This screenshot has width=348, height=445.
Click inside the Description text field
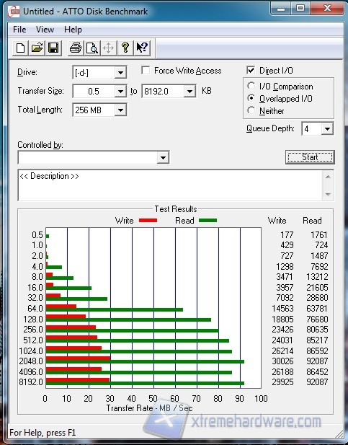[170, 185]
